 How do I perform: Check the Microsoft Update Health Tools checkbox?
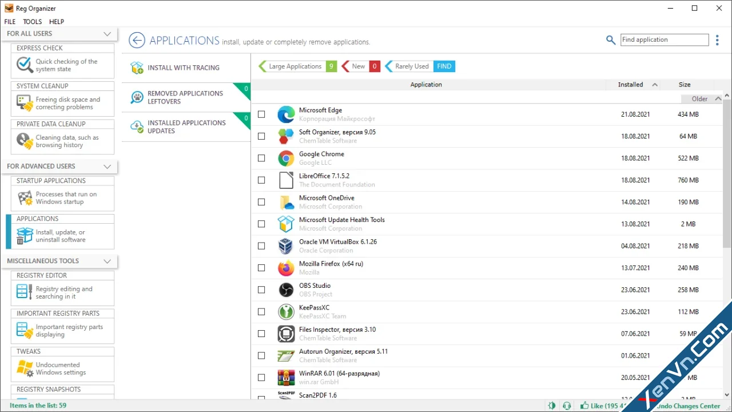[x=261, y=224]
